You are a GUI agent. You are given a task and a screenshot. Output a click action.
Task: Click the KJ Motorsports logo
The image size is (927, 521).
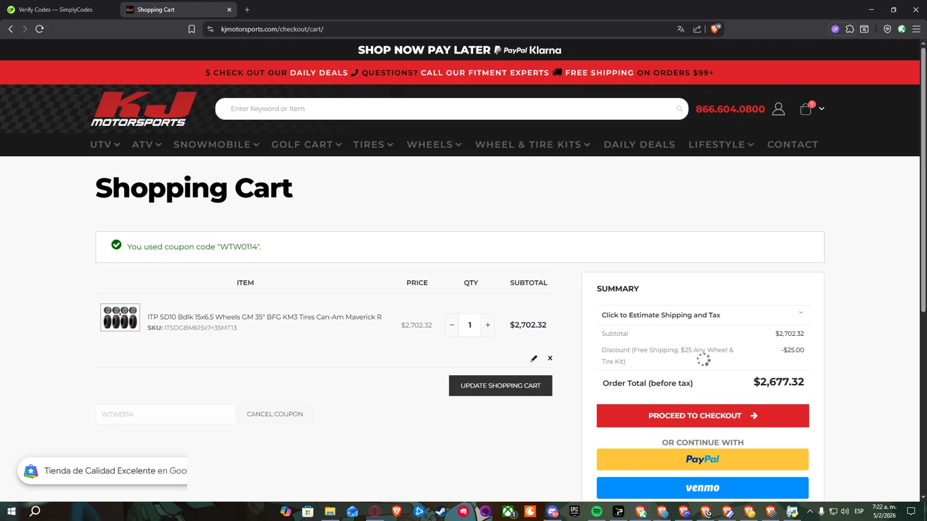coord(143,109)
